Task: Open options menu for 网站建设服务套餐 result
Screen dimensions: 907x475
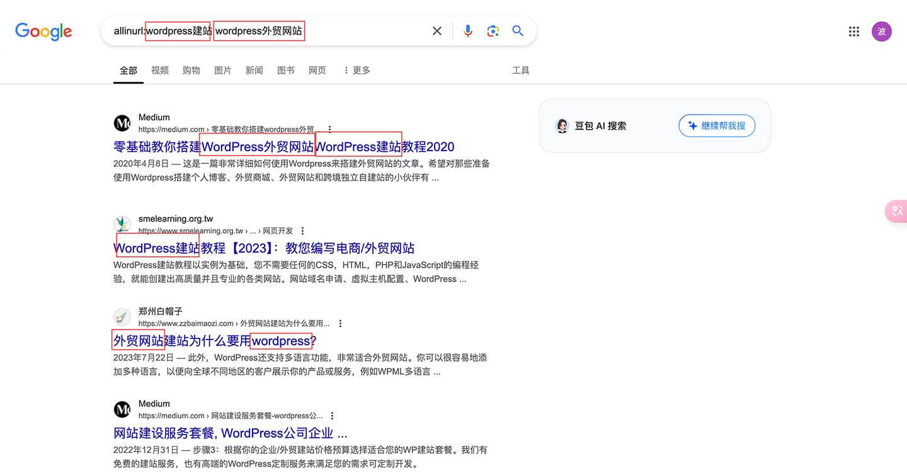Action: tap(333, 416)
